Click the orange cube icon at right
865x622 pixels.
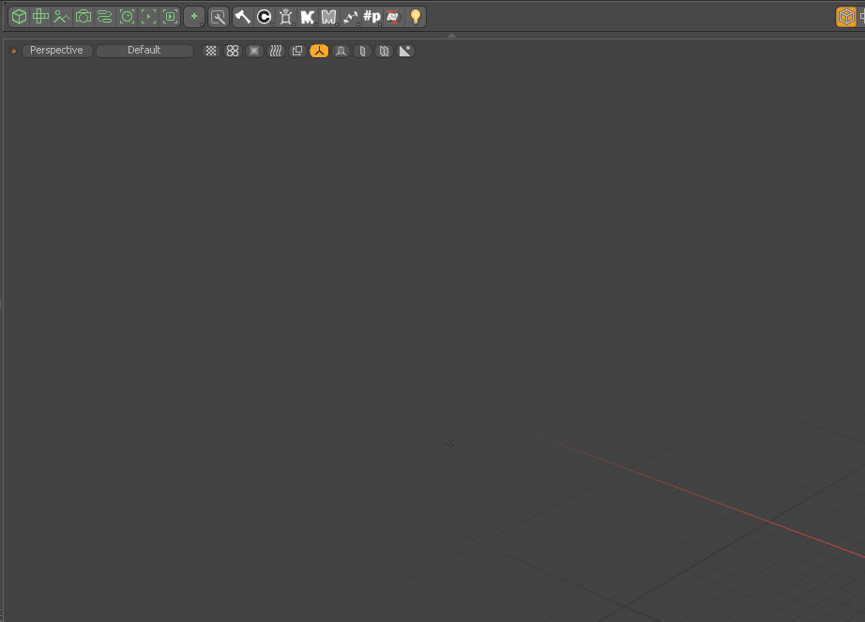[846, 17]
